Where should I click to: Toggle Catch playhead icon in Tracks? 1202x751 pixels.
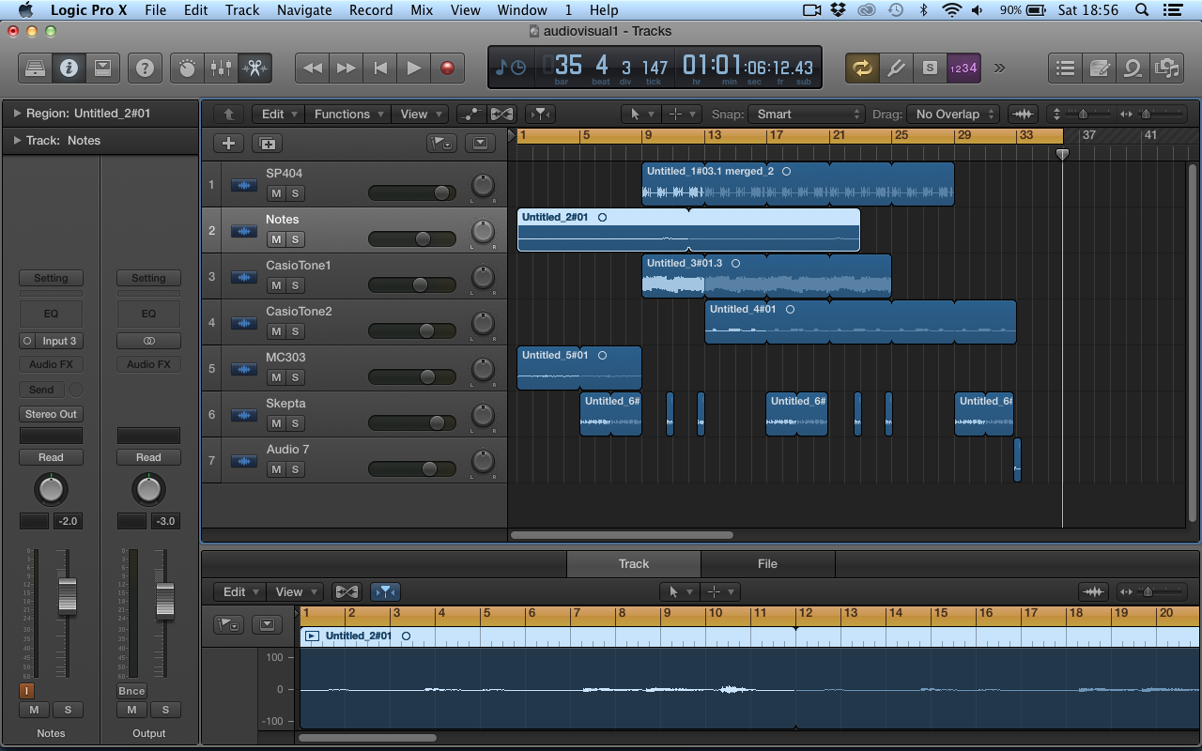(539, 115)
